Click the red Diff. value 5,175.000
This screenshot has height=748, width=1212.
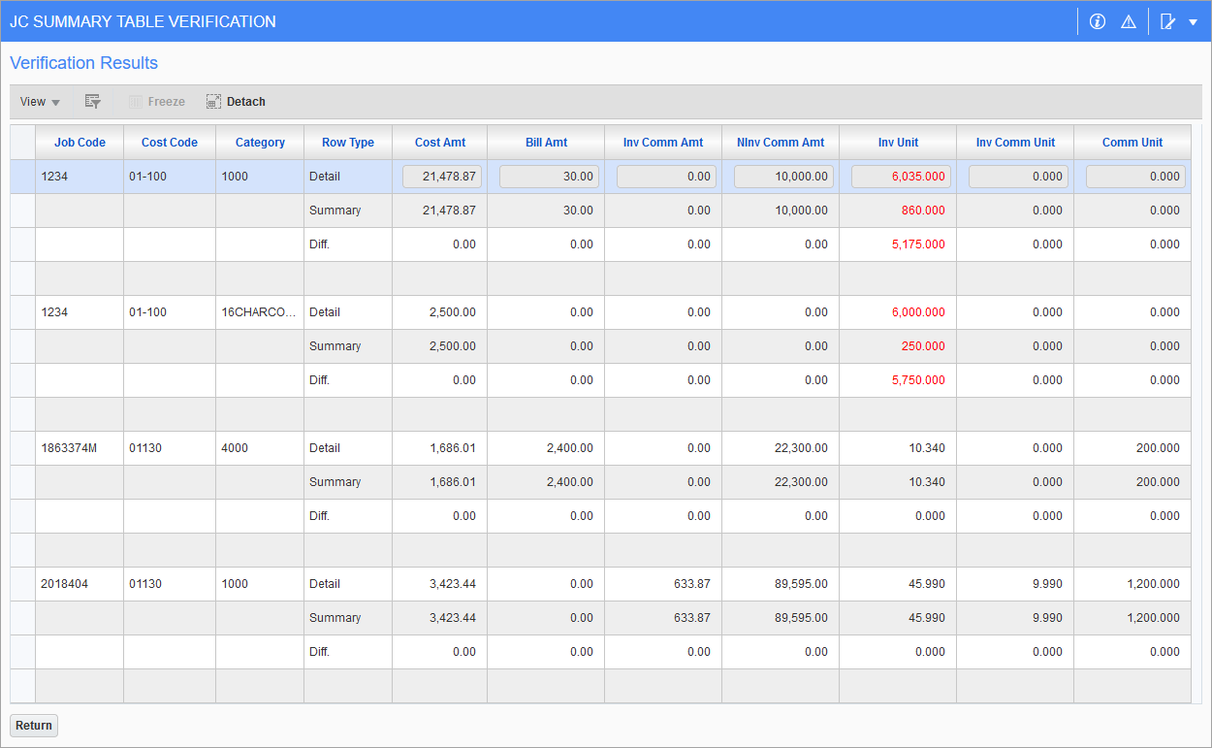[x=918, y=244]
